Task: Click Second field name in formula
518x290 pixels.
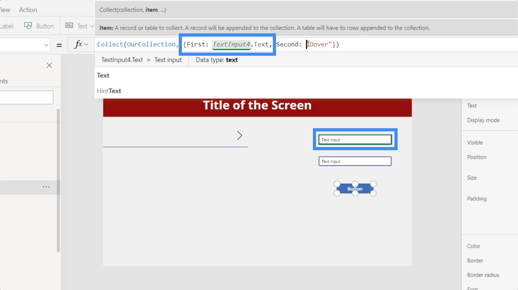Action: (x=287, y=44)
